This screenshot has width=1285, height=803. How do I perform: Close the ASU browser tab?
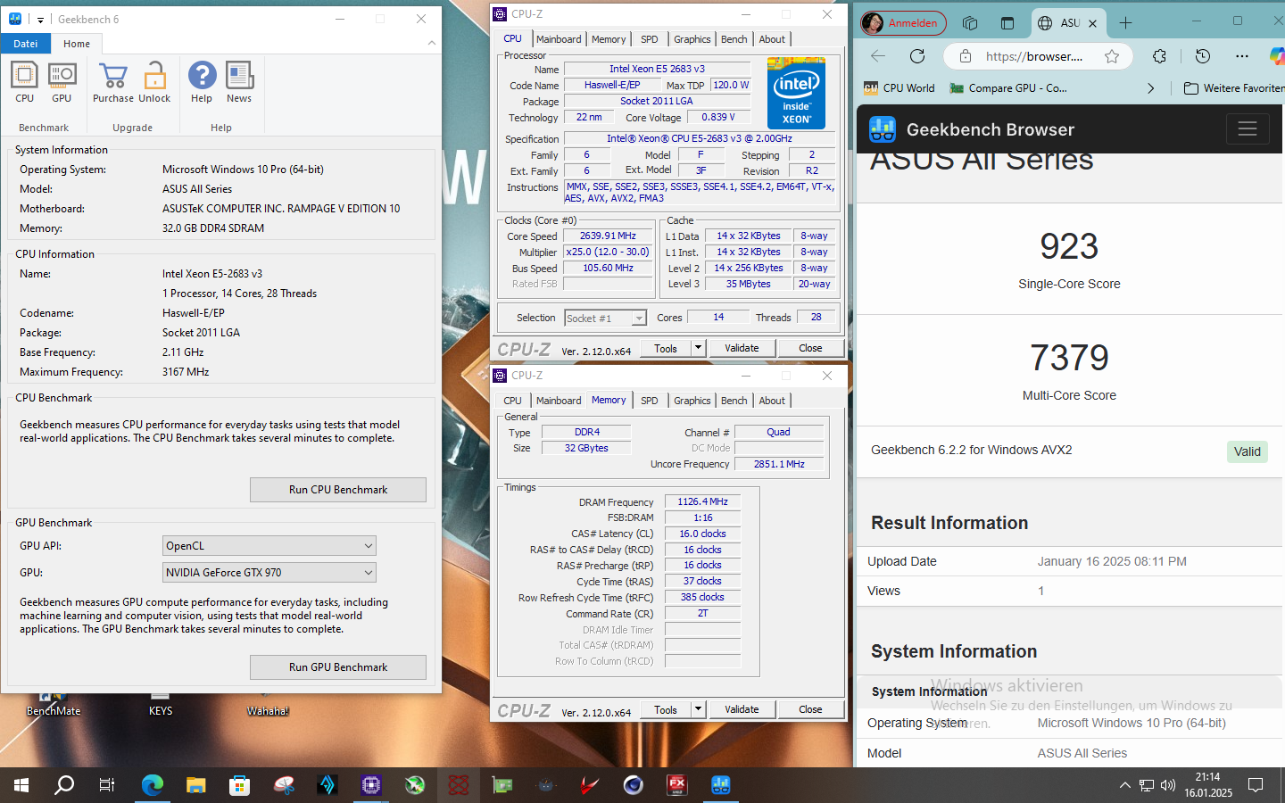(x=1092, y=23)
